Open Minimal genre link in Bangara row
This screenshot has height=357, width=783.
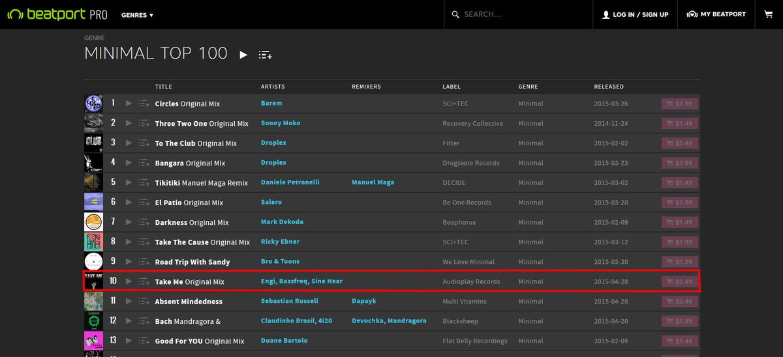point(530,163)
